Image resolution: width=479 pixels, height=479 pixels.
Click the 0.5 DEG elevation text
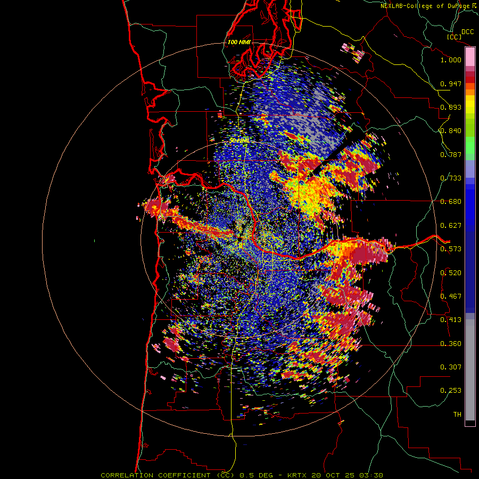255,475
